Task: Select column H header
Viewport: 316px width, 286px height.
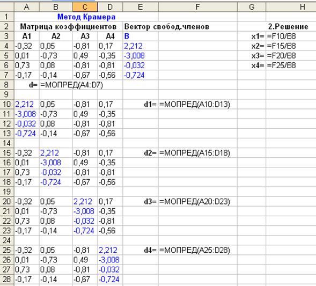Action: click(291, 7)
